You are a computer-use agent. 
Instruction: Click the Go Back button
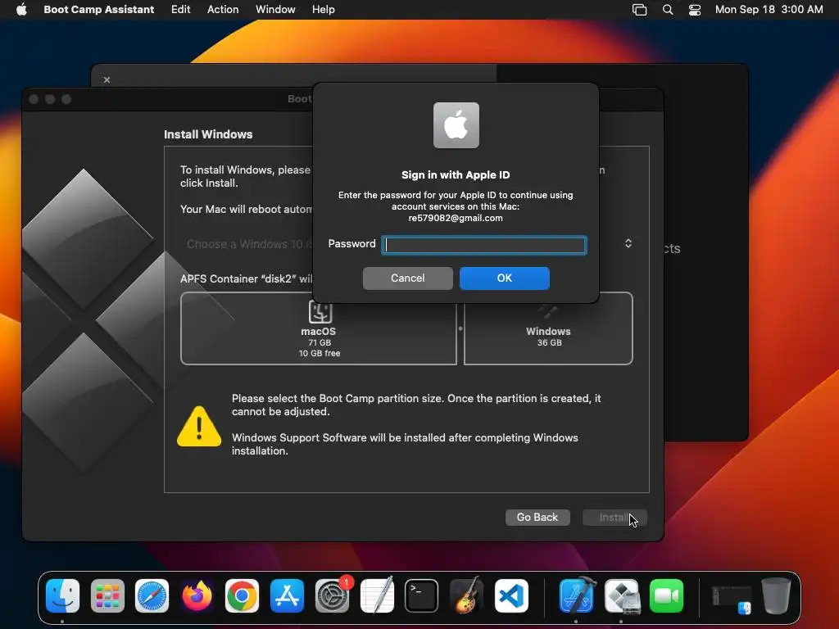pyautogui.click(x=537, y=518)
